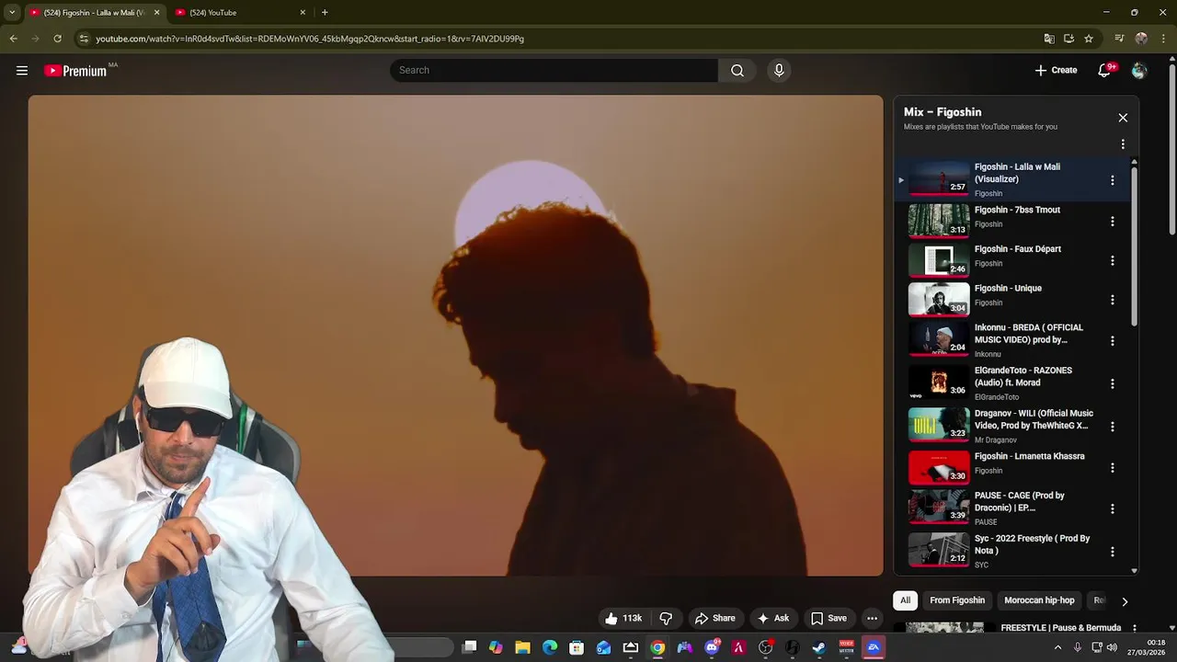Open the YouTube account avatar menu
Viewport: 1177px width, 662px height.
pyautogui.click(x=1139, y=71)
